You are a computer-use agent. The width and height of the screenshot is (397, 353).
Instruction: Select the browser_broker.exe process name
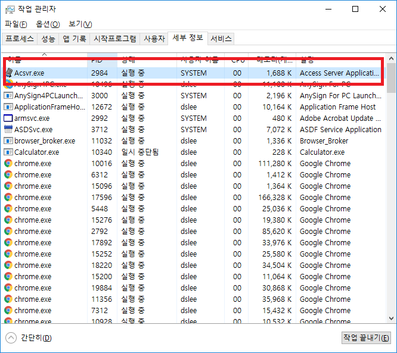(45, 141)
